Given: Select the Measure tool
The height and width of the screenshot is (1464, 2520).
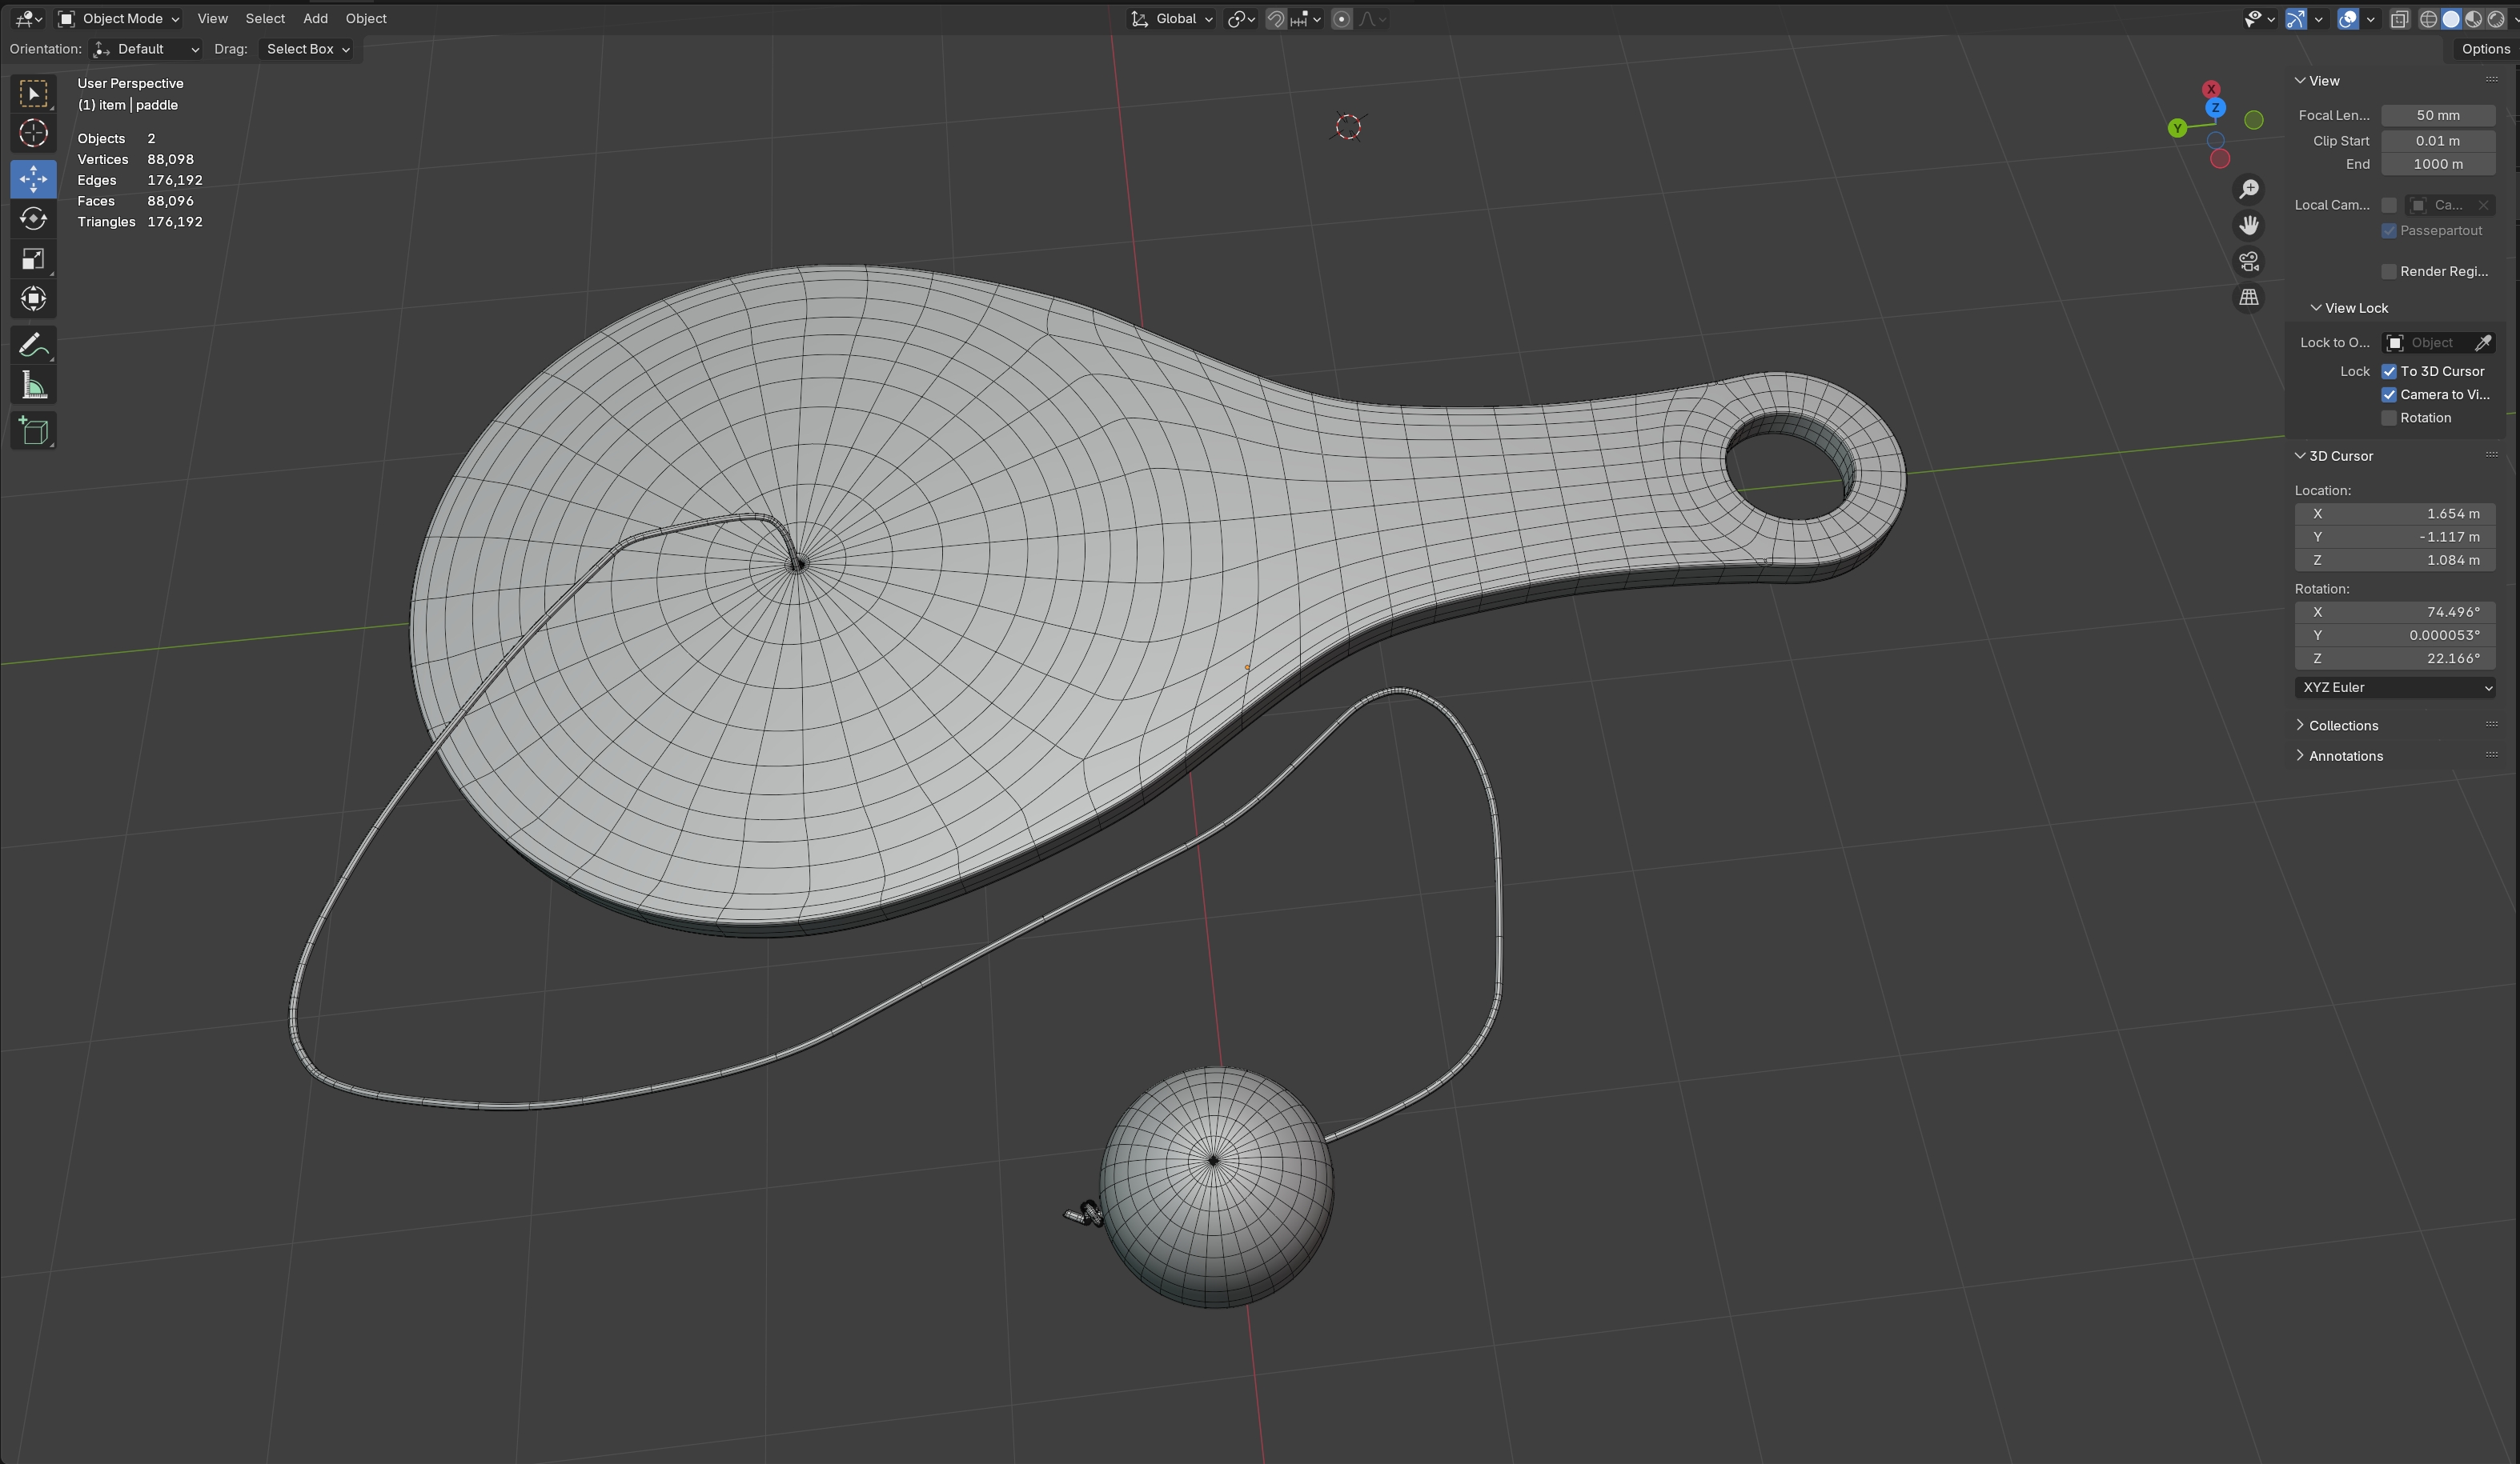Looking at the screenshot, I should [33, 386].
